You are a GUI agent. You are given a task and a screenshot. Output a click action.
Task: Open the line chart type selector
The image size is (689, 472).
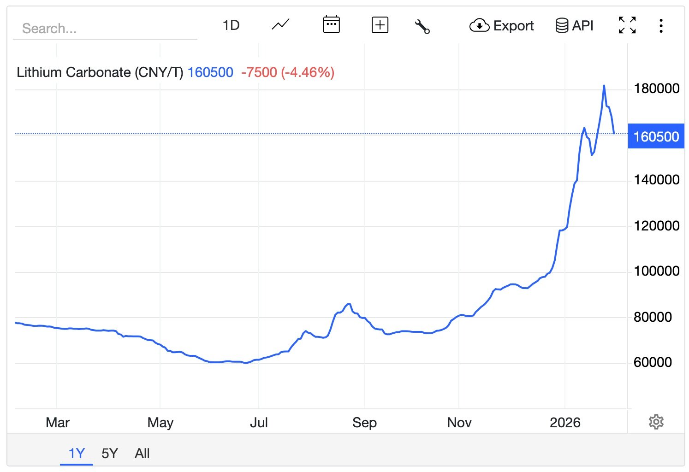(x=280, y=25)
